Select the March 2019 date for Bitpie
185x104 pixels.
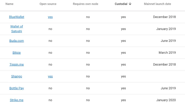(x=167, y=53)
